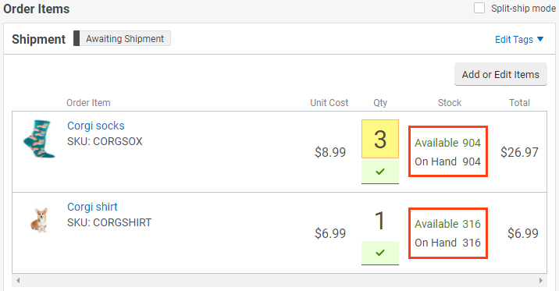Viewport: 559px width, 291px height.
Task: Open the Corgi socks product link
Action: (96, 126)
